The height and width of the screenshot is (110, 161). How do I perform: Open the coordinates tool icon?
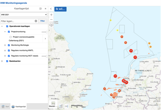[x=61, y=106]
